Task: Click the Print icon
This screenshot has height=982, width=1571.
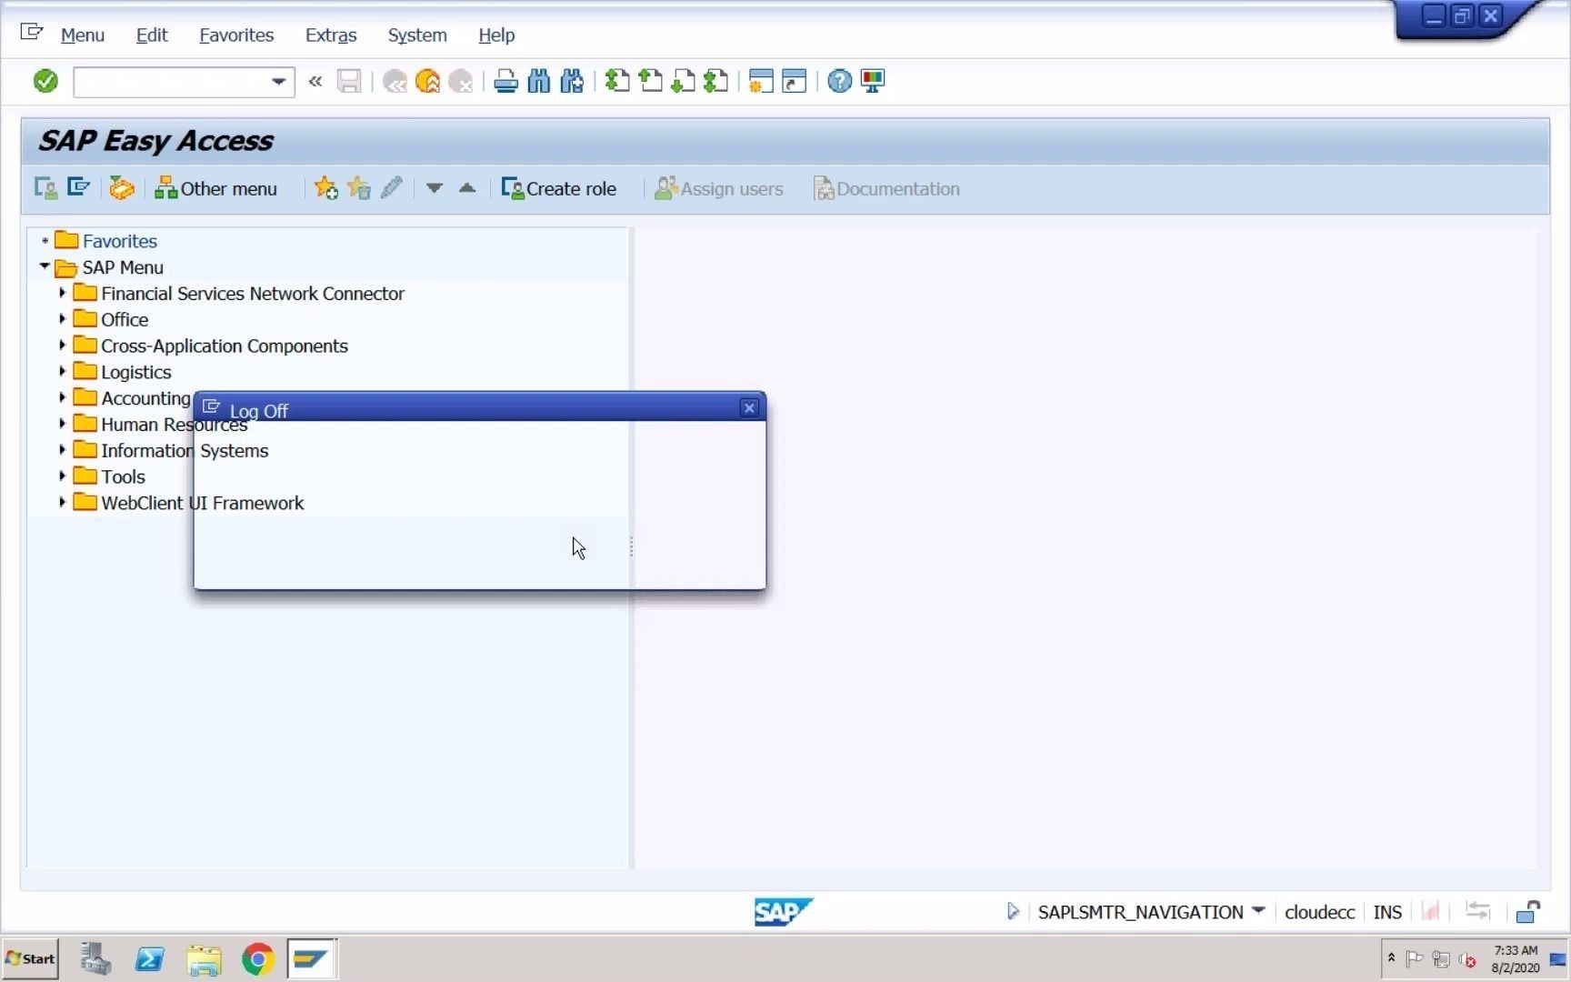Action: 505,82
